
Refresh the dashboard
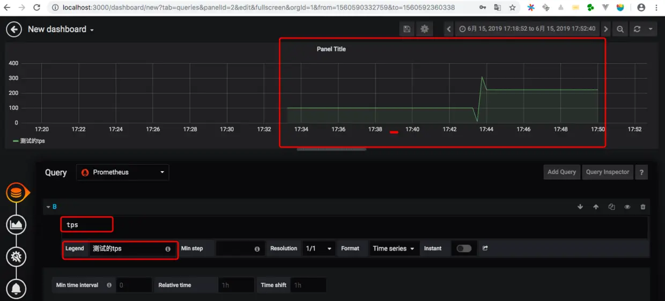click(x=637, y=29)
